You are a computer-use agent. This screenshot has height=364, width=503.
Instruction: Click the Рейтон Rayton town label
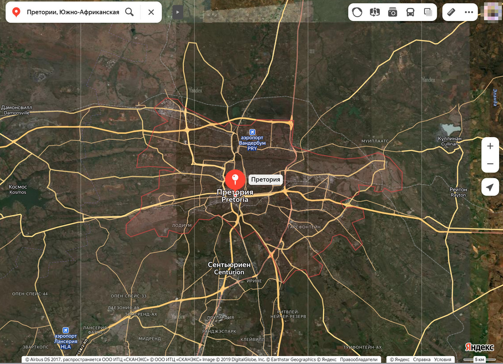(458, 192)
